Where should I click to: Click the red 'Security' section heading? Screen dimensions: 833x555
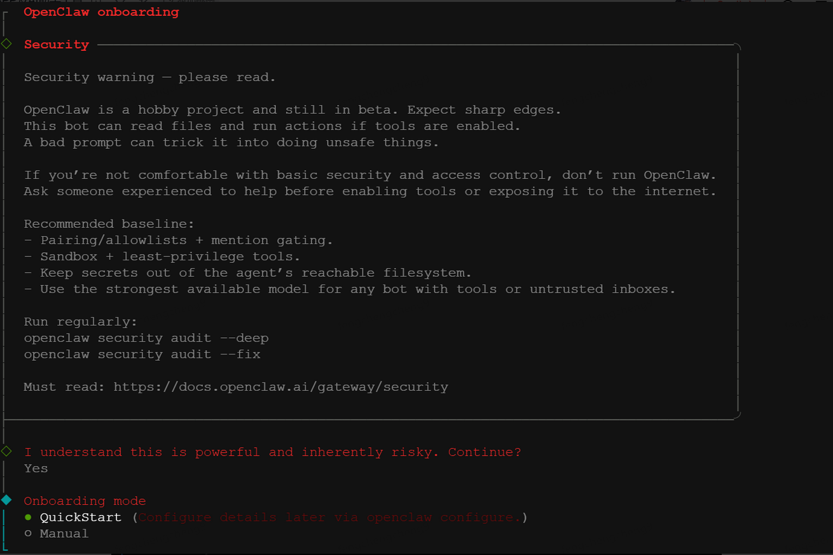pos(56,45)
